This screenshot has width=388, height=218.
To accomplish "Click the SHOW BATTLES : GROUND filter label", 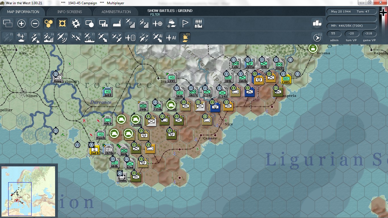I will point(170,11).
